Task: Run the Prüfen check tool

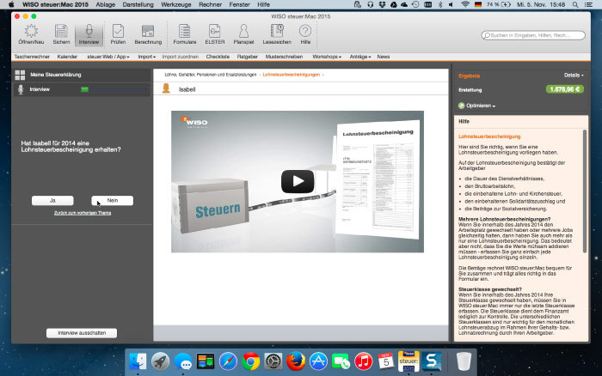Action: coord(118,34)
